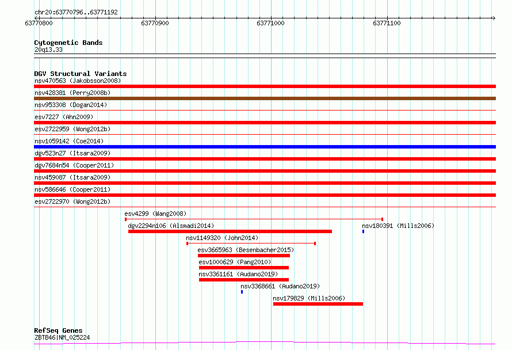The image size is (512, 350).
Task: Select the nsv459087 (Itsara2009) label
Action: click(x=72, y=177)
